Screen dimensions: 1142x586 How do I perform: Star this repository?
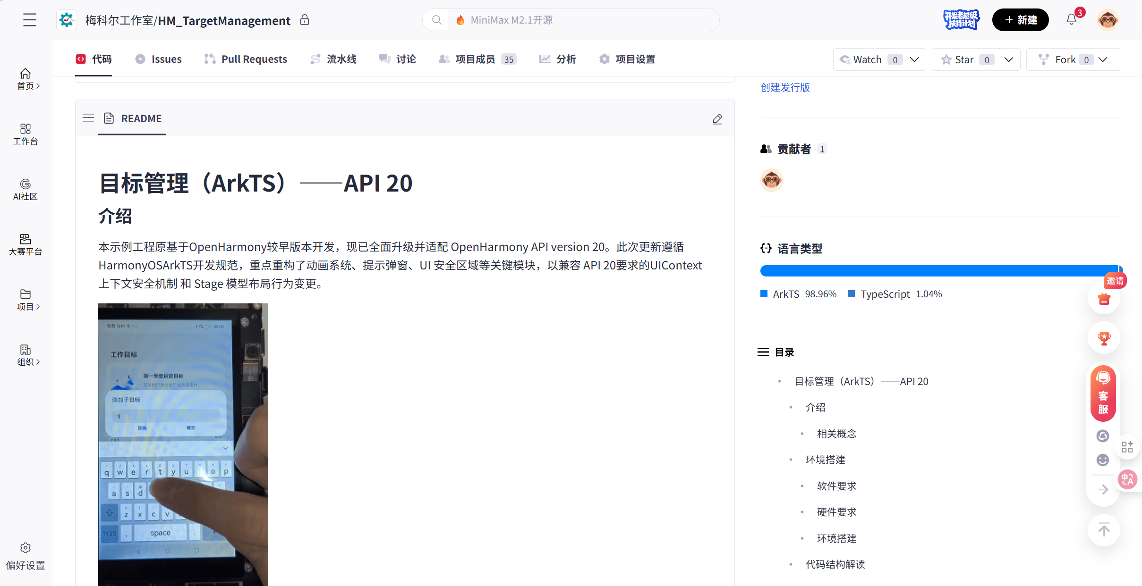963,59
